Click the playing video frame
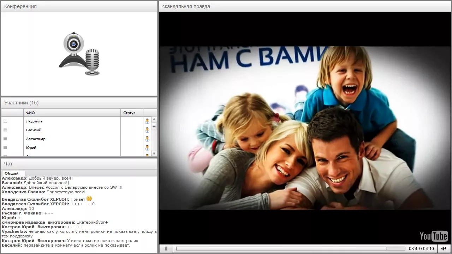The width and height of the screenshot is (452, 254). click(x=305, y=128)
